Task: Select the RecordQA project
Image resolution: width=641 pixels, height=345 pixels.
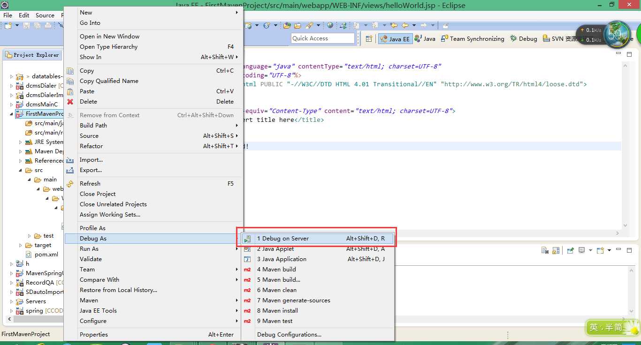Action: pos(40,283)
